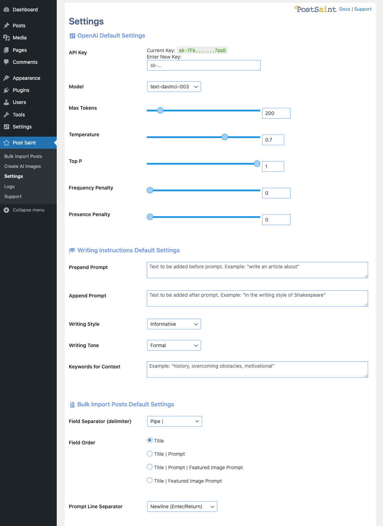Click the Media icon in sidebar
The height and width of the screenshot is (526, 383).
[x=6, y=38]
